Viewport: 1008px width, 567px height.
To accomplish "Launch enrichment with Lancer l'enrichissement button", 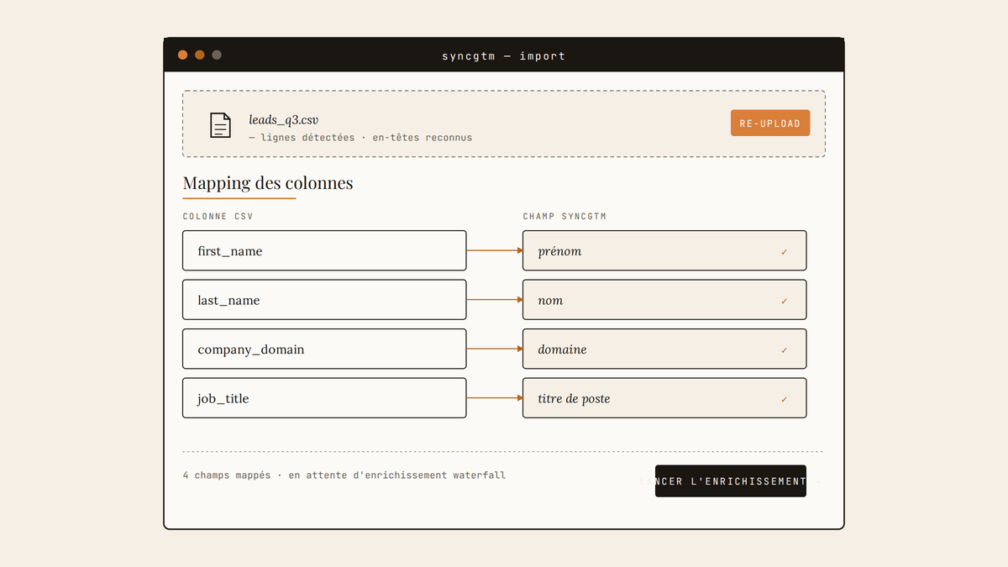I will click(731, 481).
